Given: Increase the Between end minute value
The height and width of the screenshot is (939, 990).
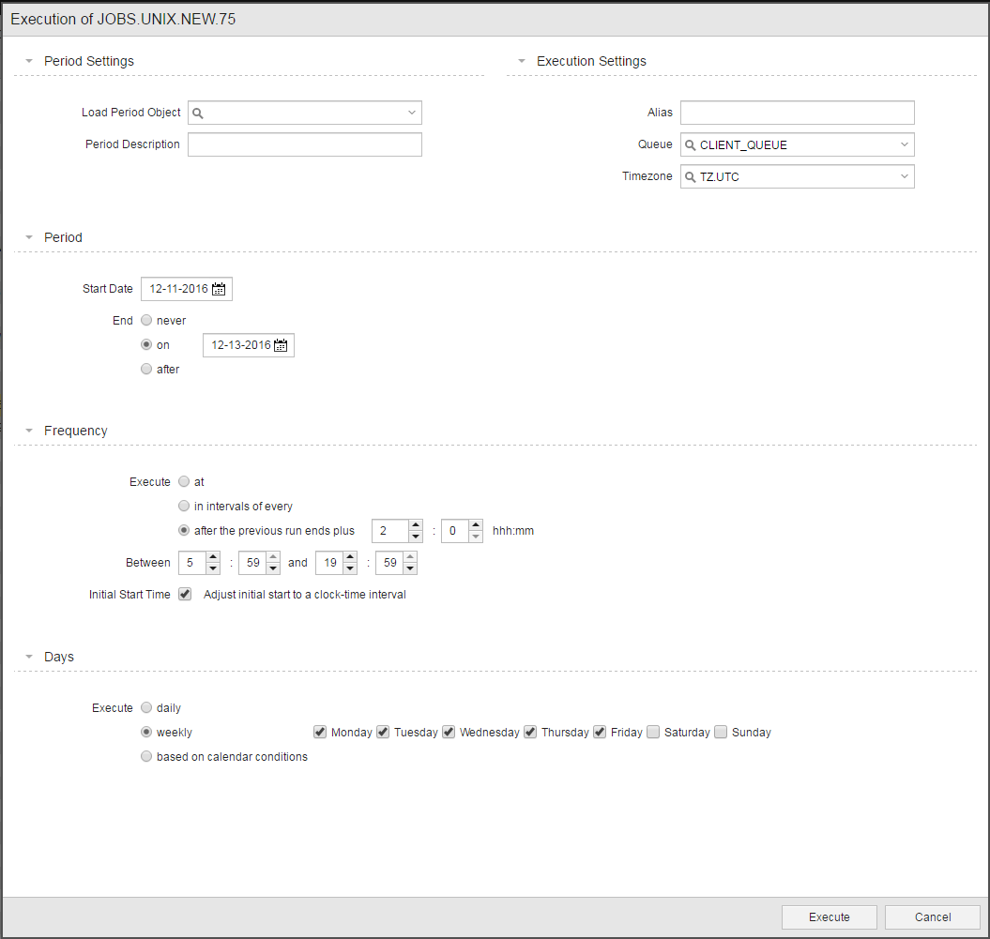Looking at the screenshot, I should (x=410, y=557).
